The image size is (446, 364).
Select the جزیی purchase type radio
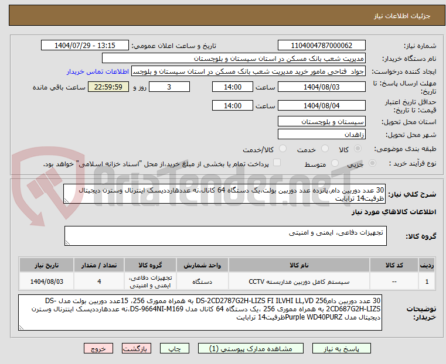click(372, 163)
